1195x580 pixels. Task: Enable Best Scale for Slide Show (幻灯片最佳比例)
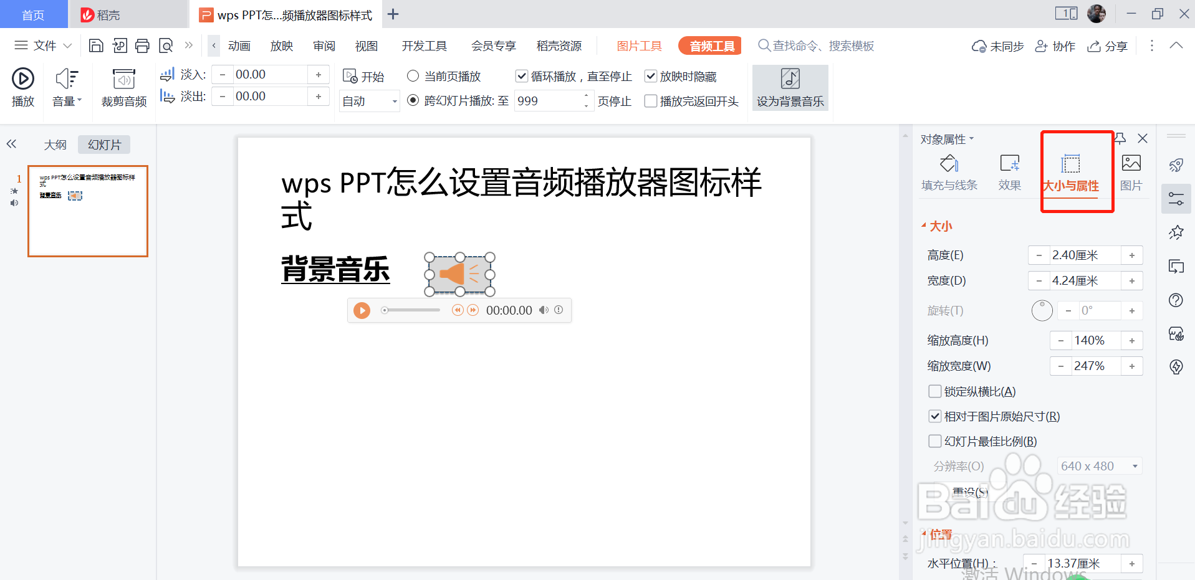[x=935, y=441]
